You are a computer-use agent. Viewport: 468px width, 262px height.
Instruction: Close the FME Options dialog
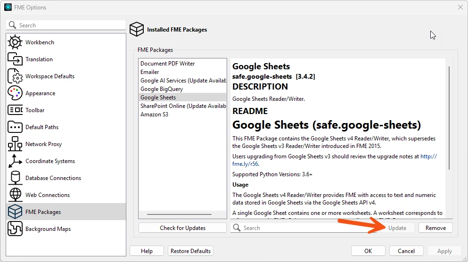460,7
